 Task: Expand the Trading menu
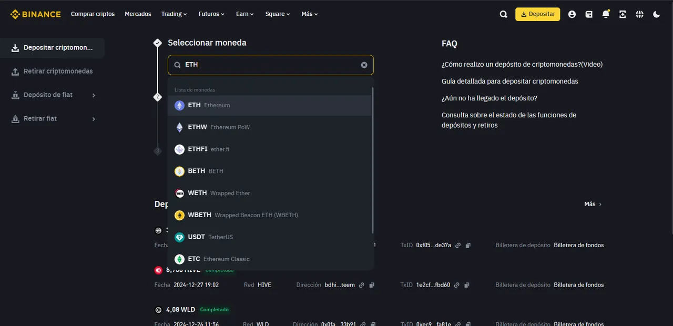(174, 14)
